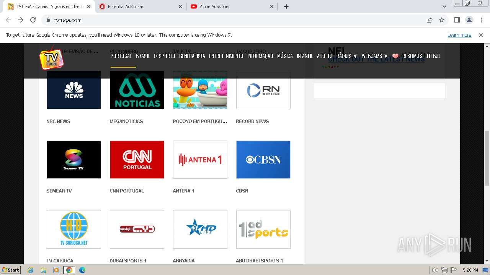Open the DESPORTO menu item
The width and height of the screenshot is (490, 275).
[165, 56]
